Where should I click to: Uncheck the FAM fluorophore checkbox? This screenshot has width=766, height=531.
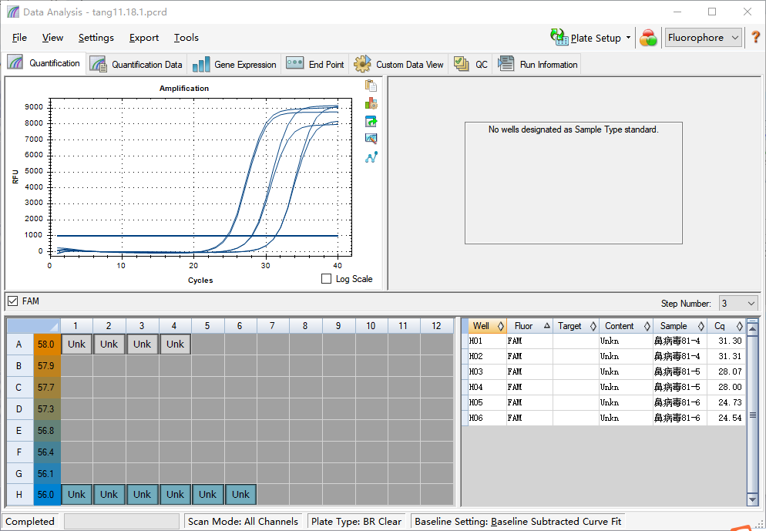12,301
